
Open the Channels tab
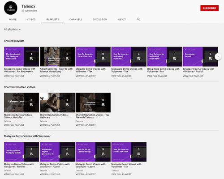pyautogui.click(x=76, y=19)
